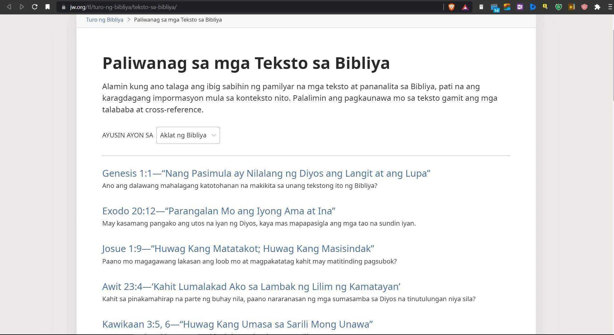Image resolution: width=614 pixels, height=335 pixels.
Task: Click the vertical page scrollbar thumb
Action: pos(613,66)
